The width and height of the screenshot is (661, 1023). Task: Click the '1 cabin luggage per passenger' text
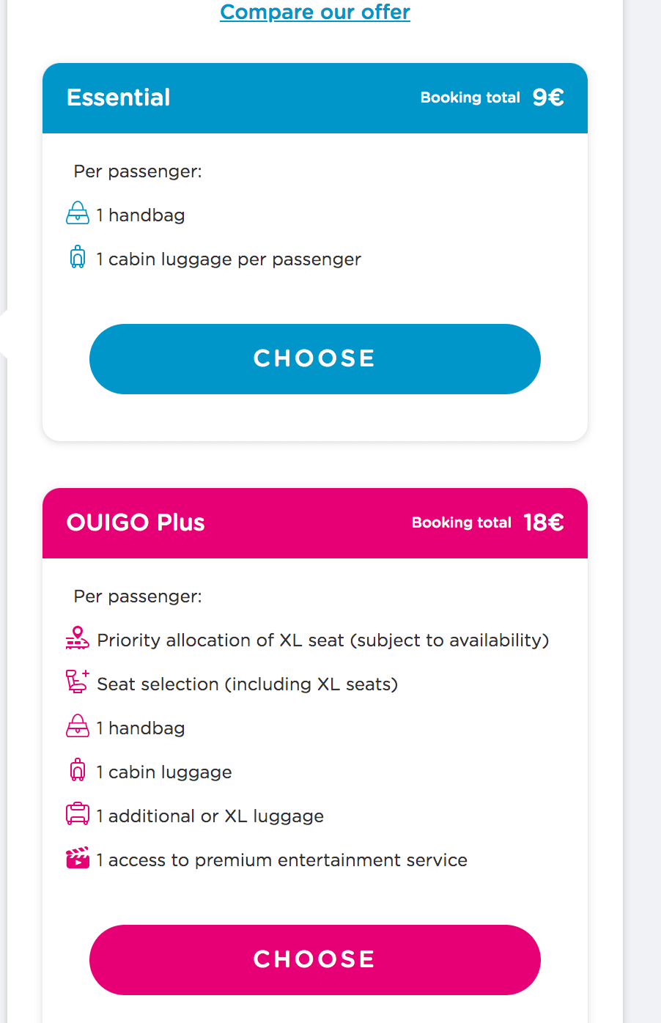pos(229,259)
